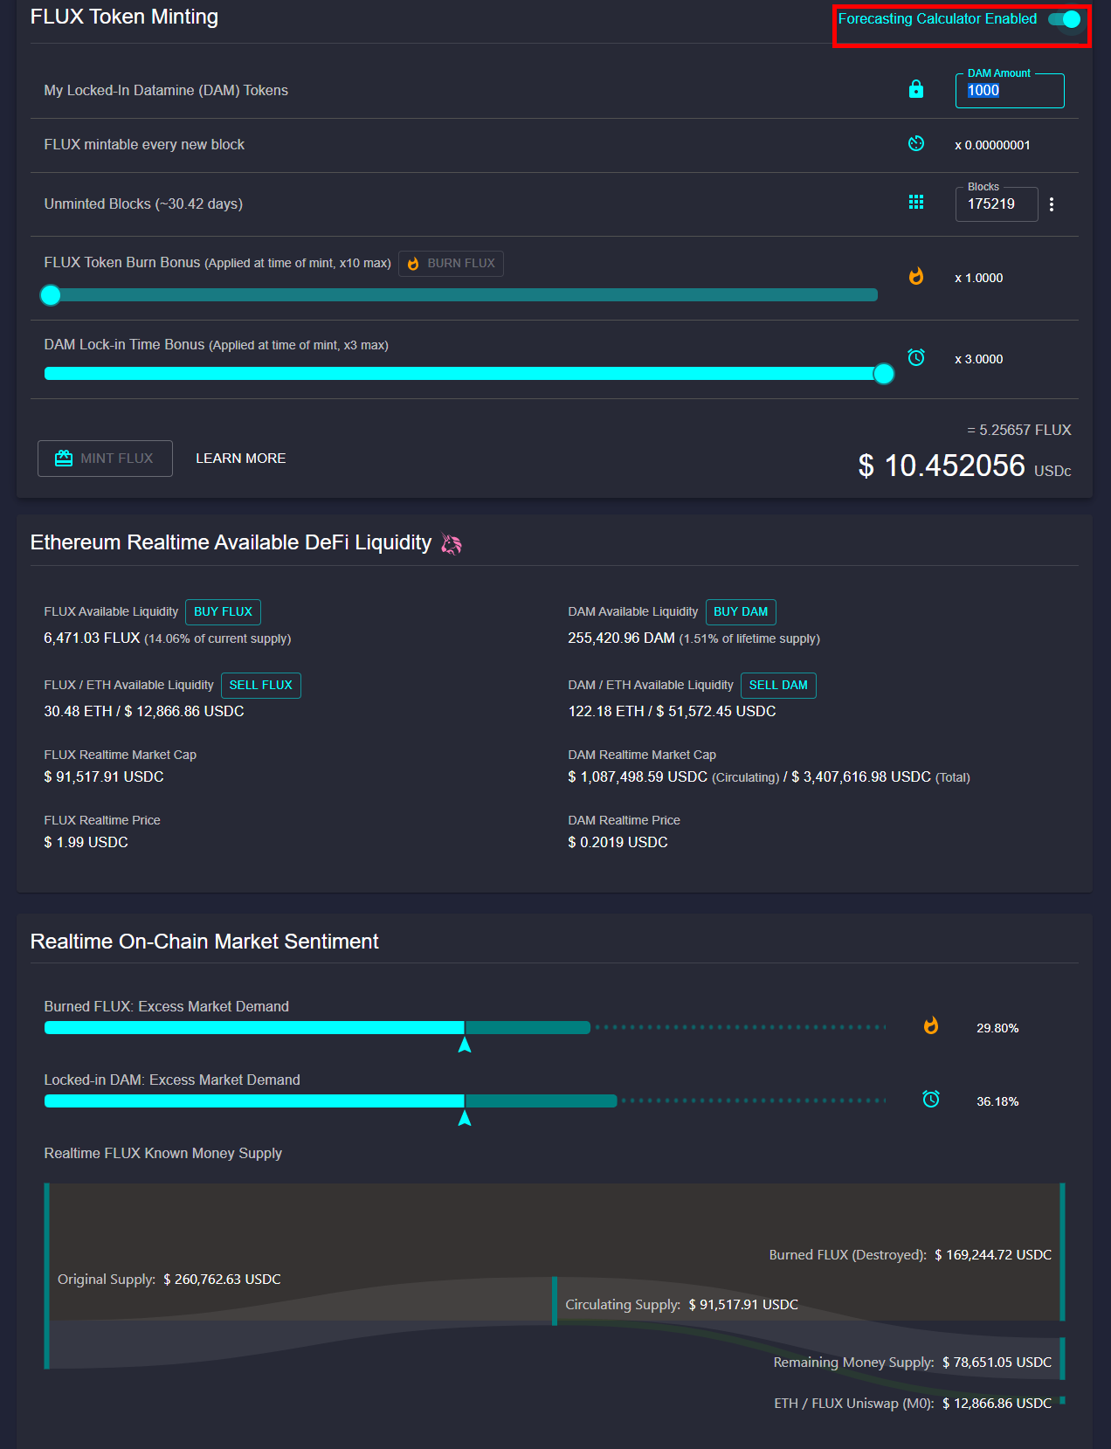Click the clock icon beside 36.18%
1111x1449 pixels.
tap(931, 1100)
